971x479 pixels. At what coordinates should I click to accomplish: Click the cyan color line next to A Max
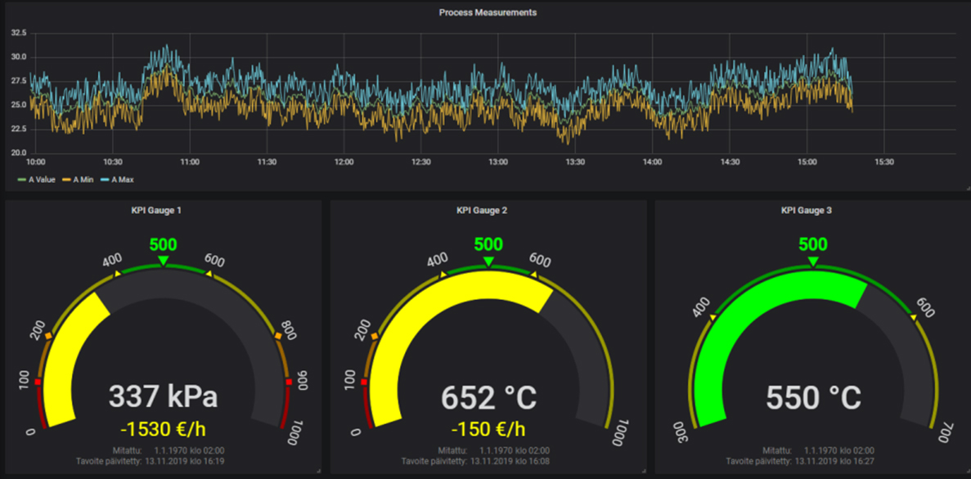pos(105,180)
